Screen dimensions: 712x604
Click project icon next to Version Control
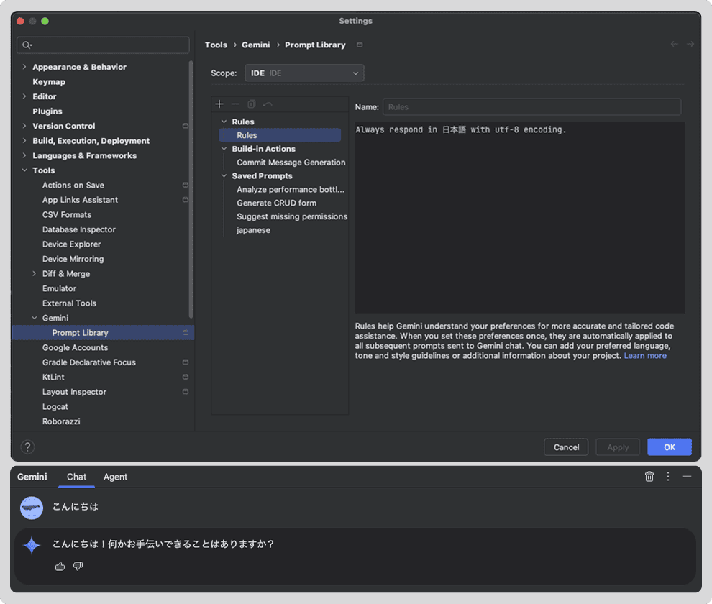(186, 126)
